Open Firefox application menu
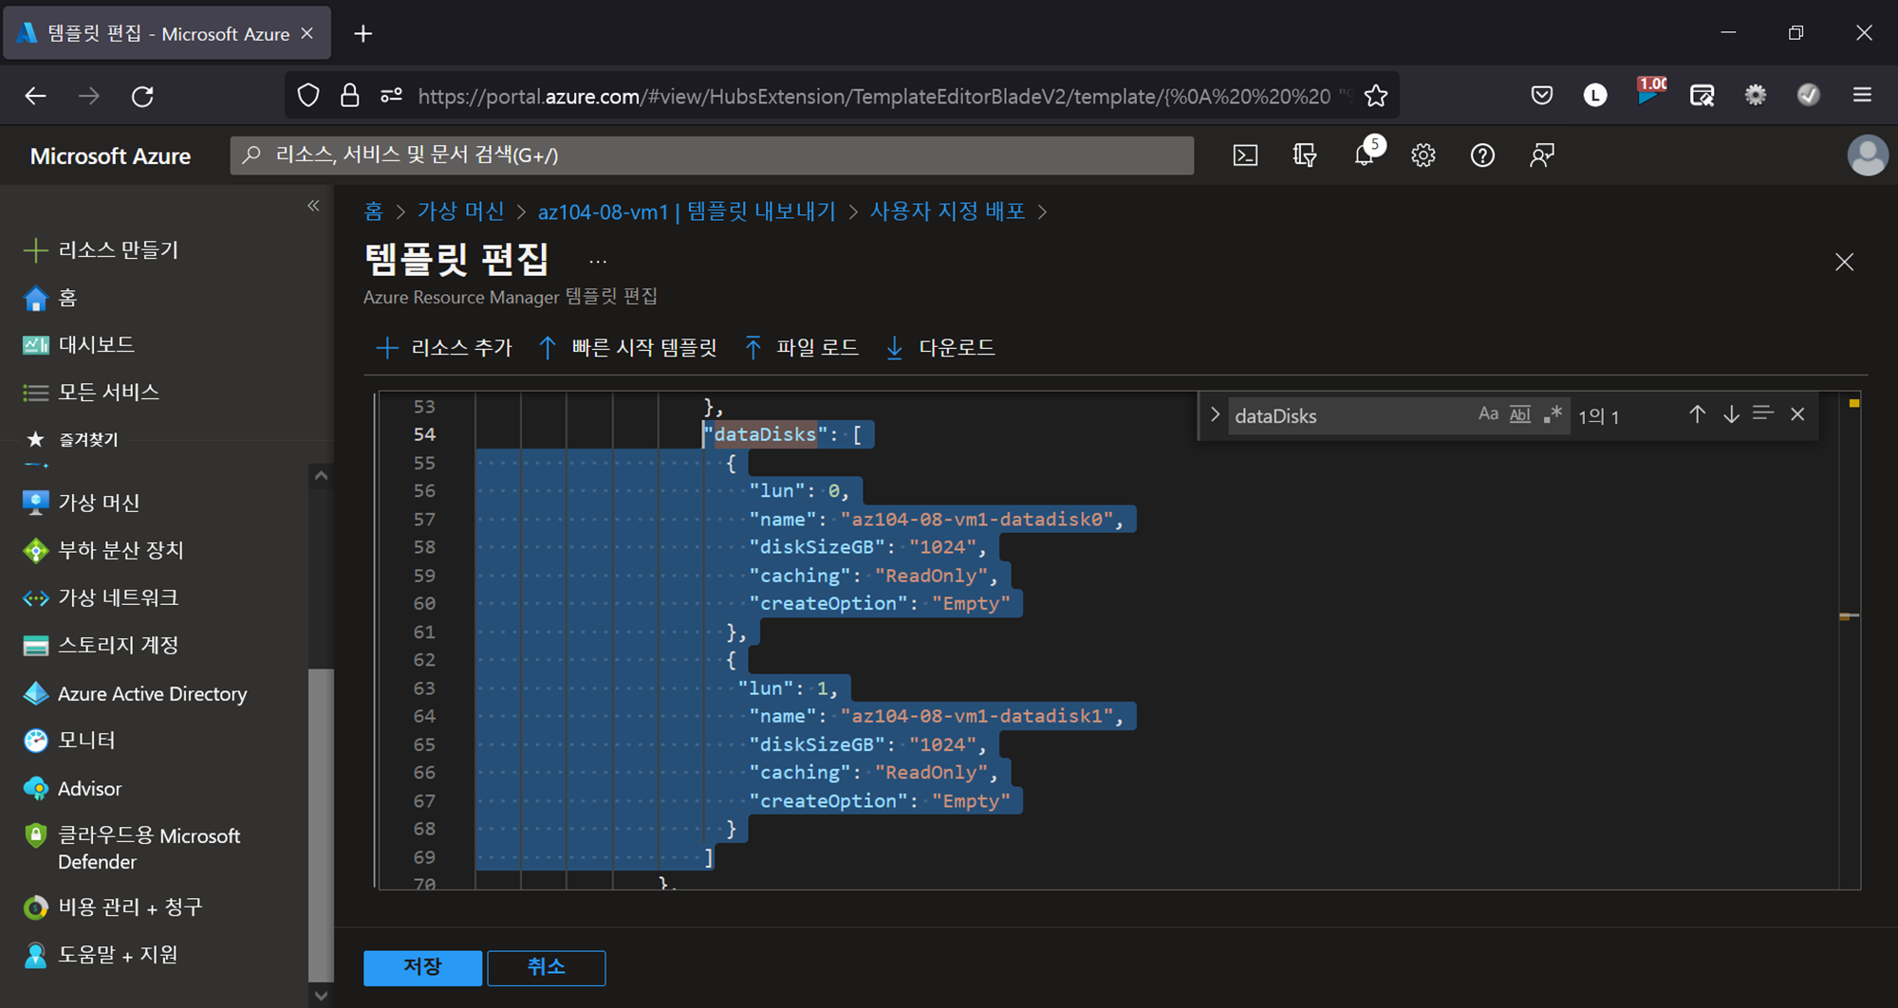This screenshot has width=1898, height=1008. (x=1862, y=95)
